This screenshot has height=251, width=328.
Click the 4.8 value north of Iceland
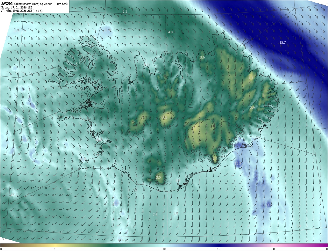click(x=170, y=32)
